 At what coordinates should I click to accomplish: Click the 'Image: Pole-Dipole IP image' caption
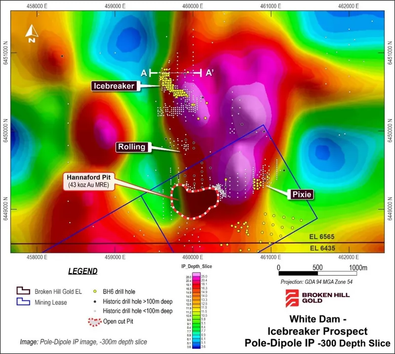(x=83, y=342)
